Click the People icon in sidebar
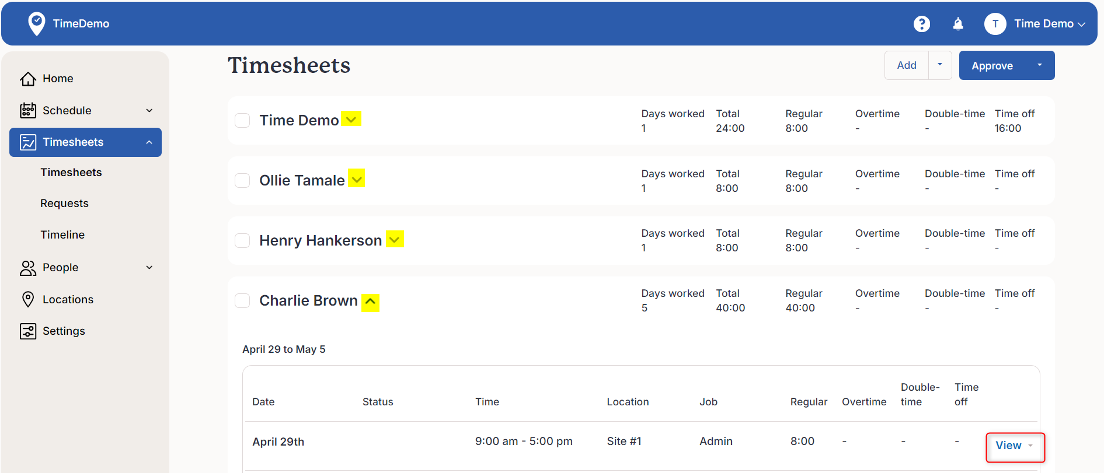This screenshot has width=1104, height=473. tap(28, 268)
